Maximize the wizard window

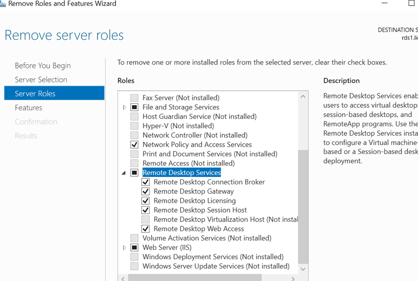click(411, 3)
